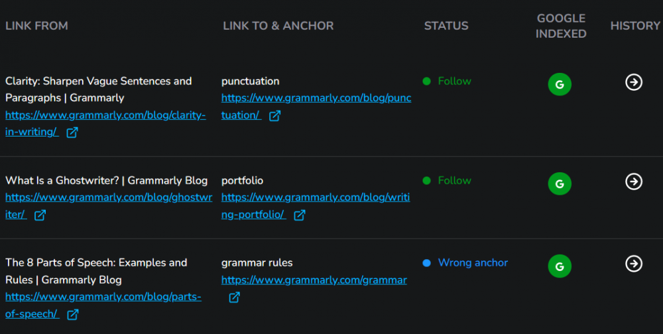663x334 pixels.
Task: Click external link icon after writing-portfolio URL
Action: point(299,215)
